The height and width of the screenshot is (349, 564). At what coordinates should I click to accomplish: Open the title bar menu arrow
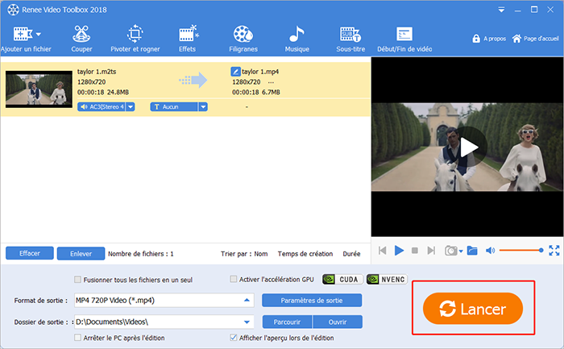pos(501,10)
